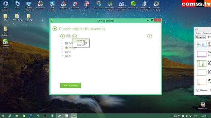211x118 pixels.
Task: Select the Для Шифрато folder
Action: coord(6,31)
